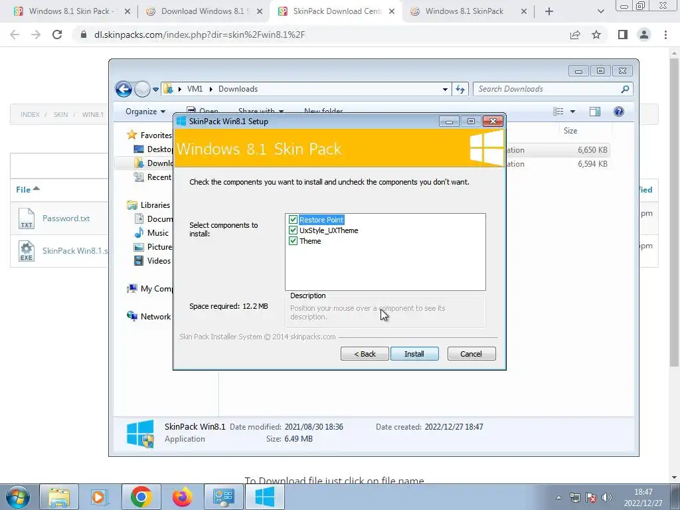Toggle the Restore Point checkbox
The width and height of the screenshot is (680, 510).
click(293, 220)
